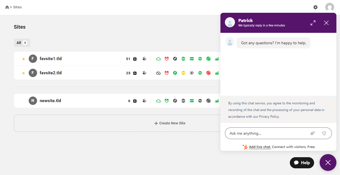The width and height of the screenshot is (340, 175).
Task: Click green server hosting icon for favsite1.tld
Action: [192, 59]
